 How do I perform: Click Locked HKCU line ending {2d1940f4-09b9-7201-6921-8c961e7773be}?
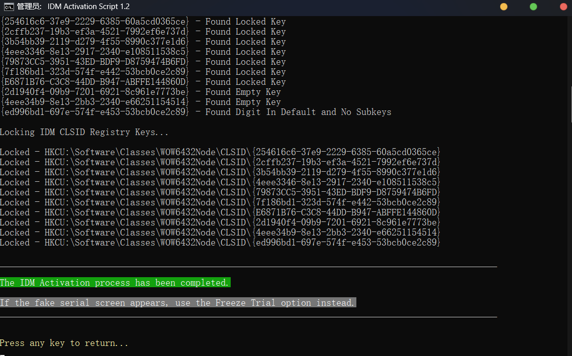[x=220, y=222]
